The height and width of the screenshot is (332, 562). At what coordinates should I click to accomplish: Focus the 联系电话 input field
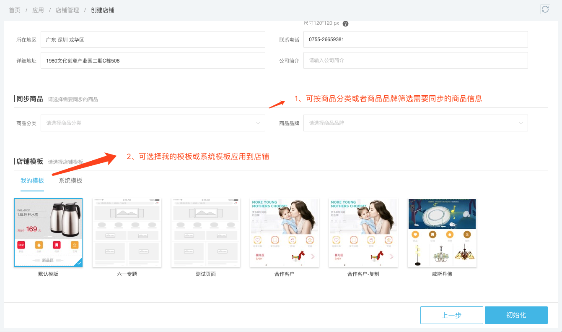click(415, 39)
